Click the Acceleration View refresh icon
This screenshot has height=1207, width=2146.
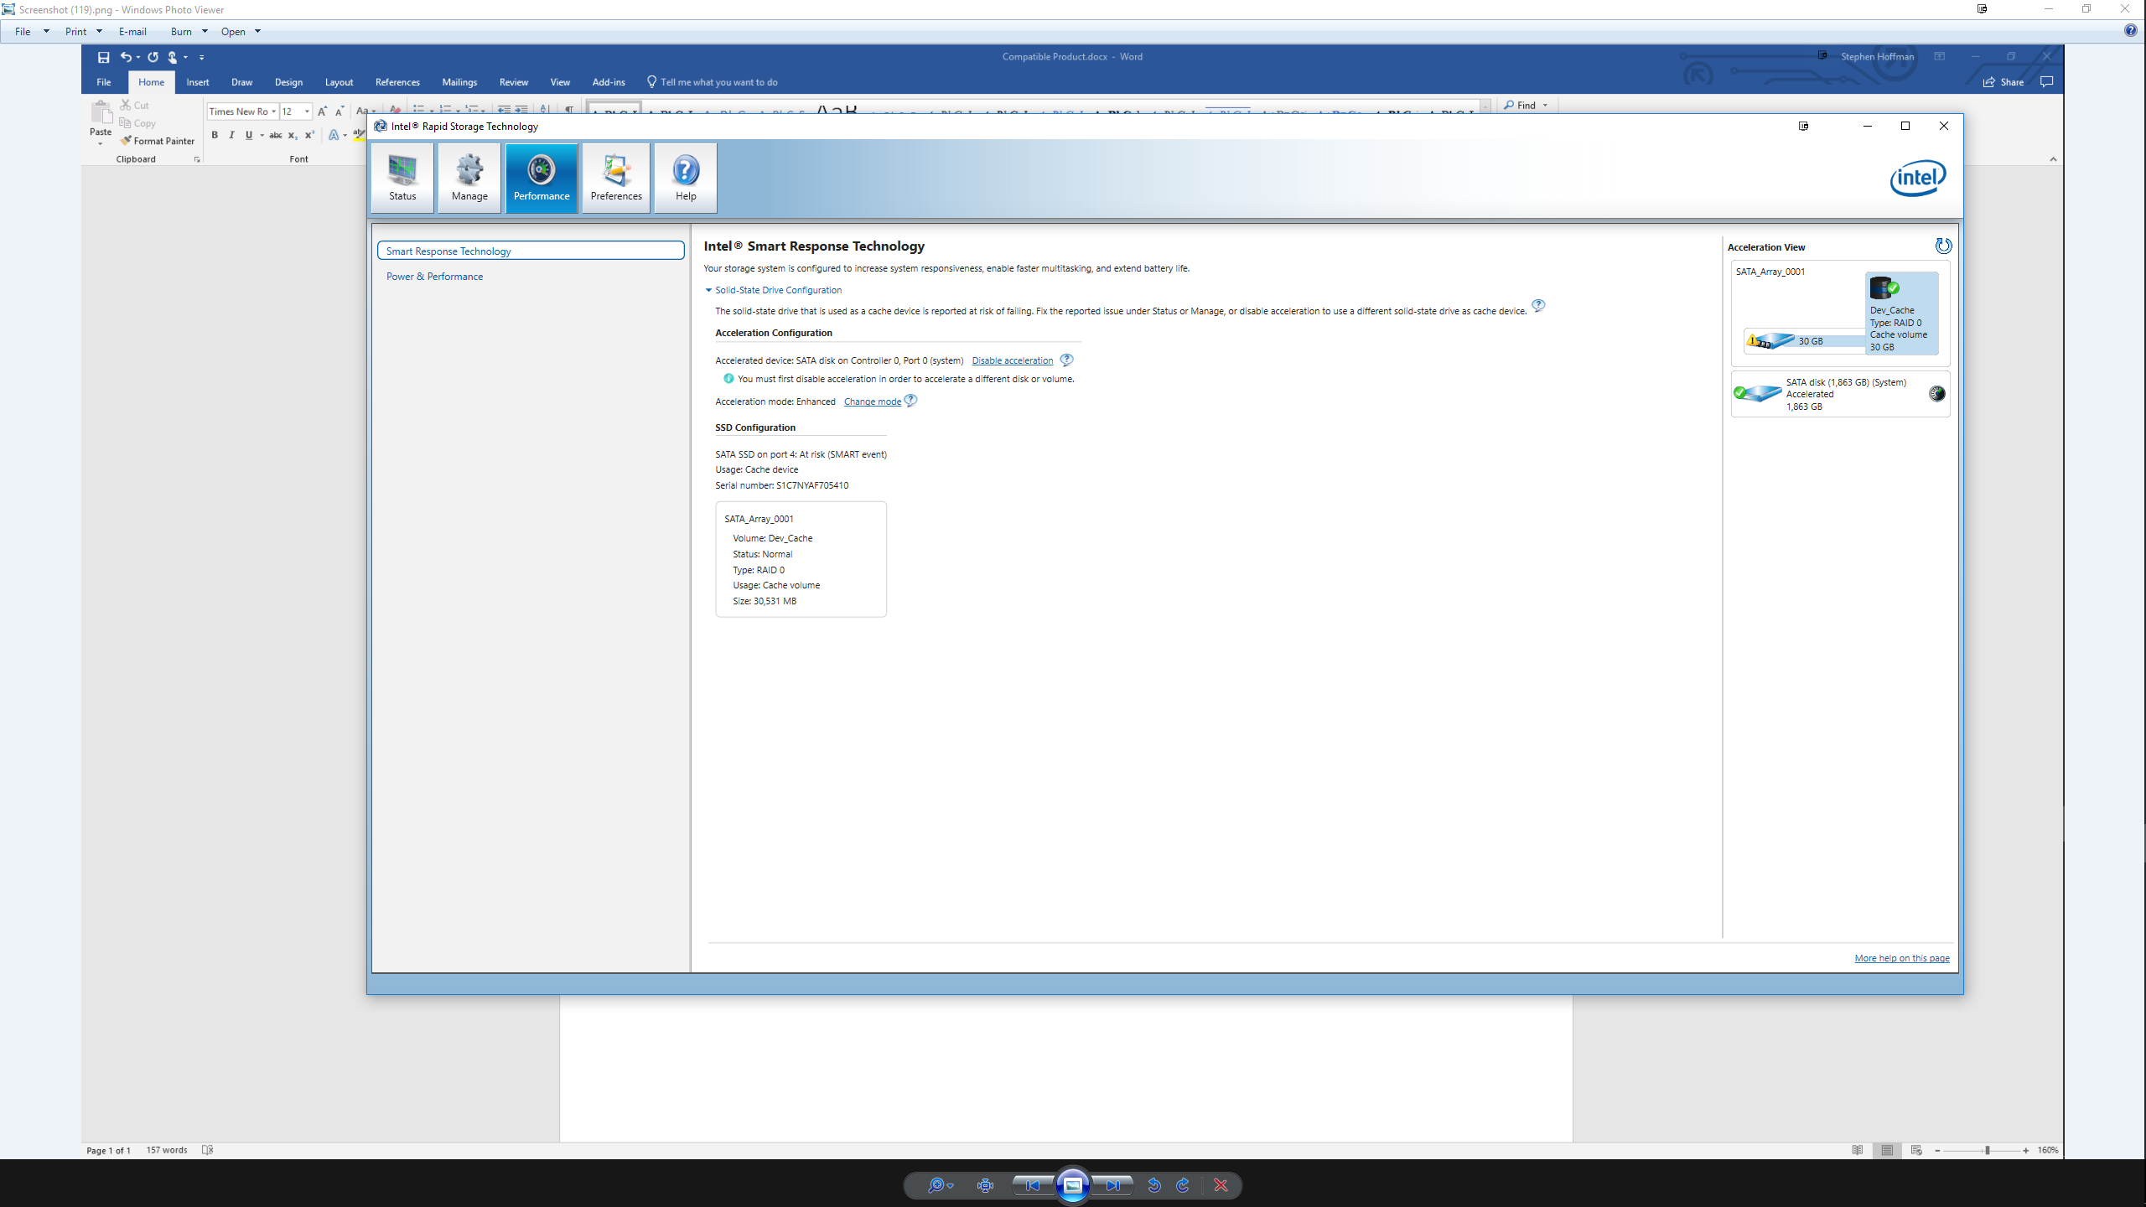[1943, 246]
